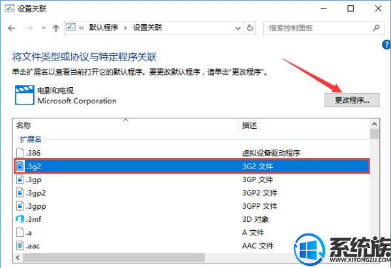
Task: Go up one folder level arrow
Action: [56, 28]
